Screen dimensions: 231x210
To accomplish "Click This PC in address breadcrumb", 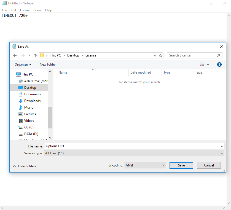I will [55, 55].
